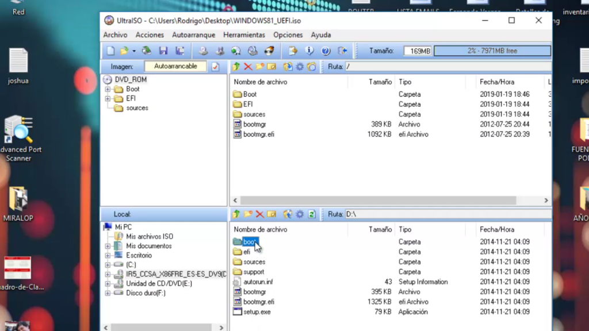
Task: Click the Save As toolbar icon
Action: point(180,51)
